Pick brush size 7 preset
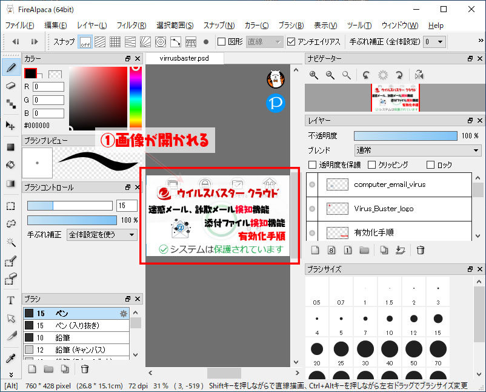Image resolution: width=486 pixels, height=392 pixels. tap(365, 322)
